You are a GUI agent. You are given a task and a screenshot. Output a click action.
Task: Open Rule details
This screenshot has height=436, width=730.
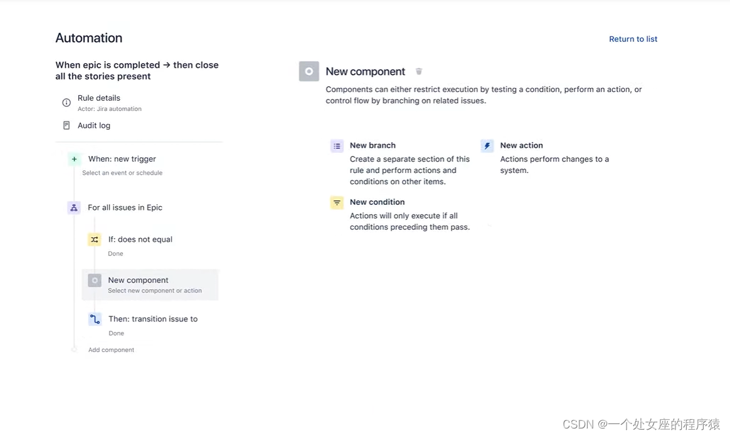pyautogui.click(x=98, y=98)
